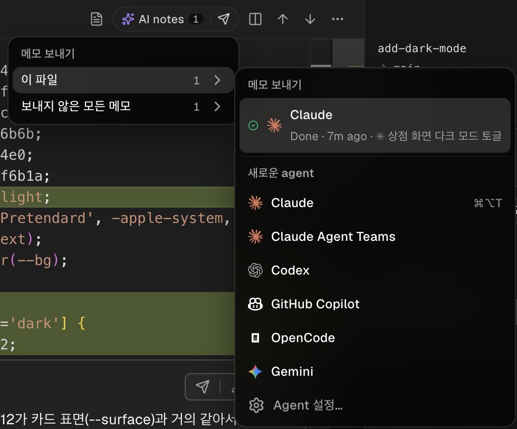Click the Agent settings gear icon

[x=256, y=405]
